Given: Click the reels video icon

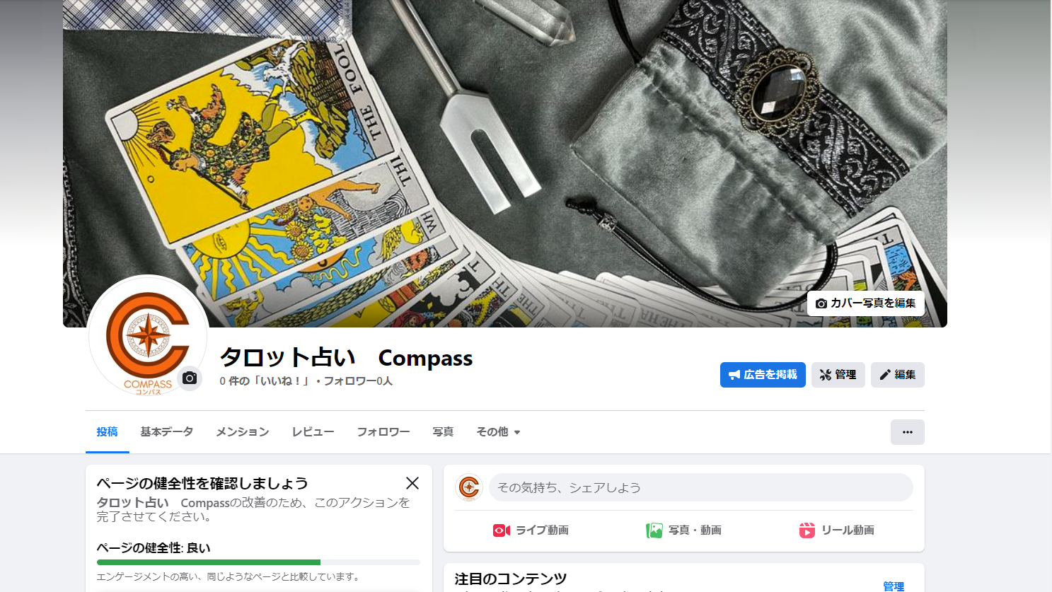Looking at the screenshot, I should pyautogui.click(x=807, y=530).
